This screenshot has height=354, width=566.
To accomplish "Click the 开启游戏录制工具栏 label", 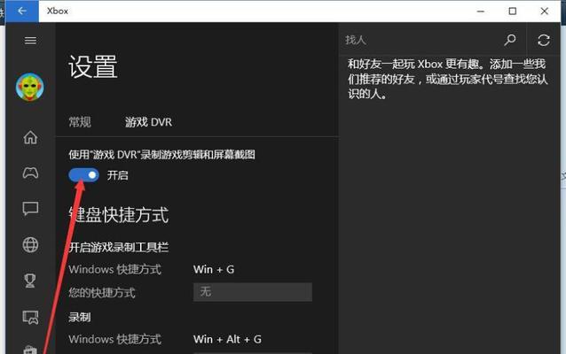I will [118, 248].
